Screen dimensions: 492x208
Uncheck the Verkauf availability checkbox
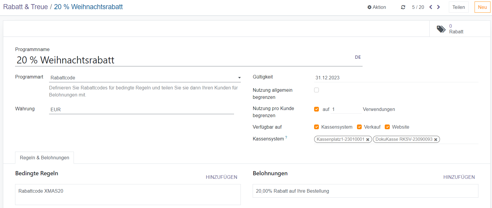(359, 127)
